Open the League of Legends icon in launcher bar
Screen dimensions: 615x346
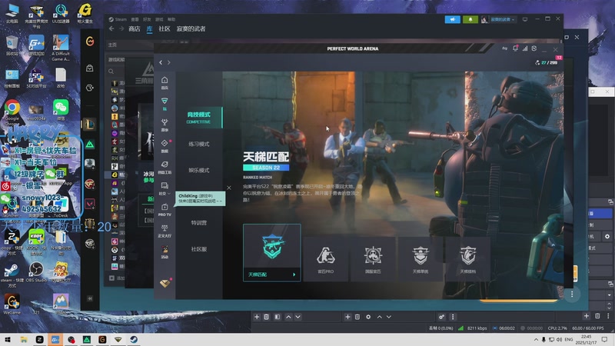(90, 125)
